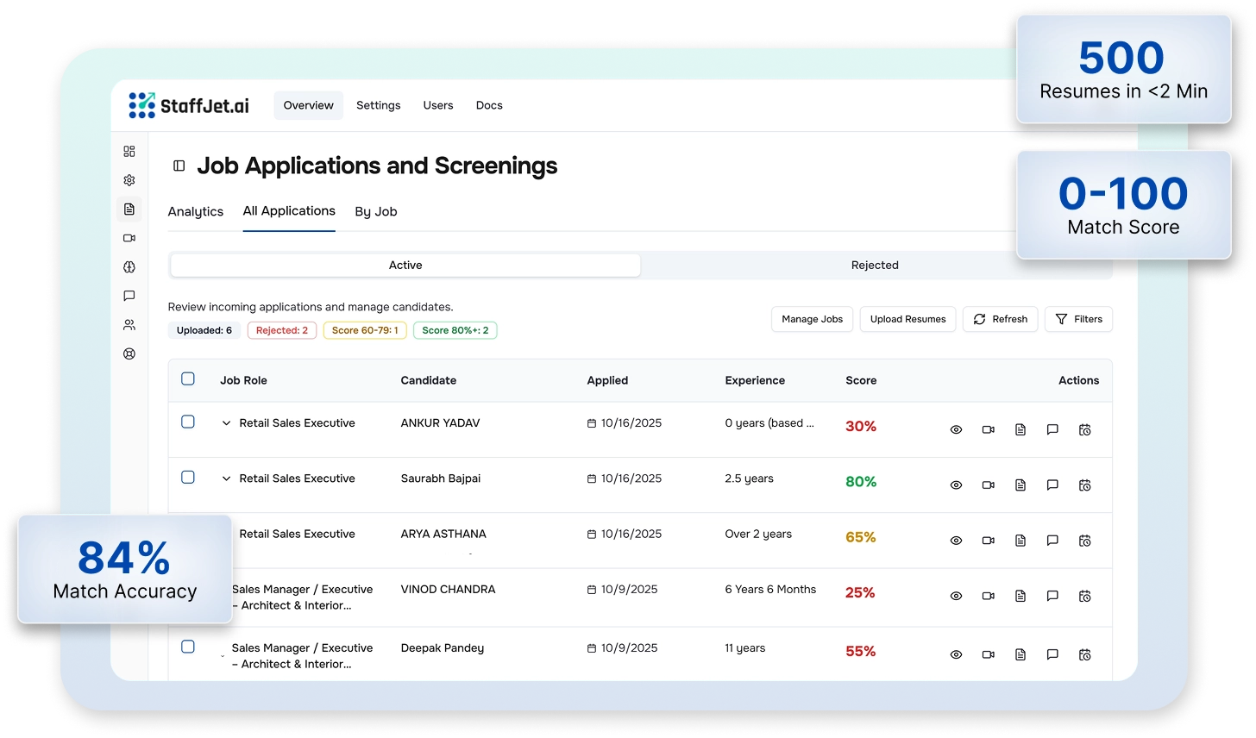Open resume document for Saurabh Bajpai
Screen dimensions: 1256x738
1020,485
